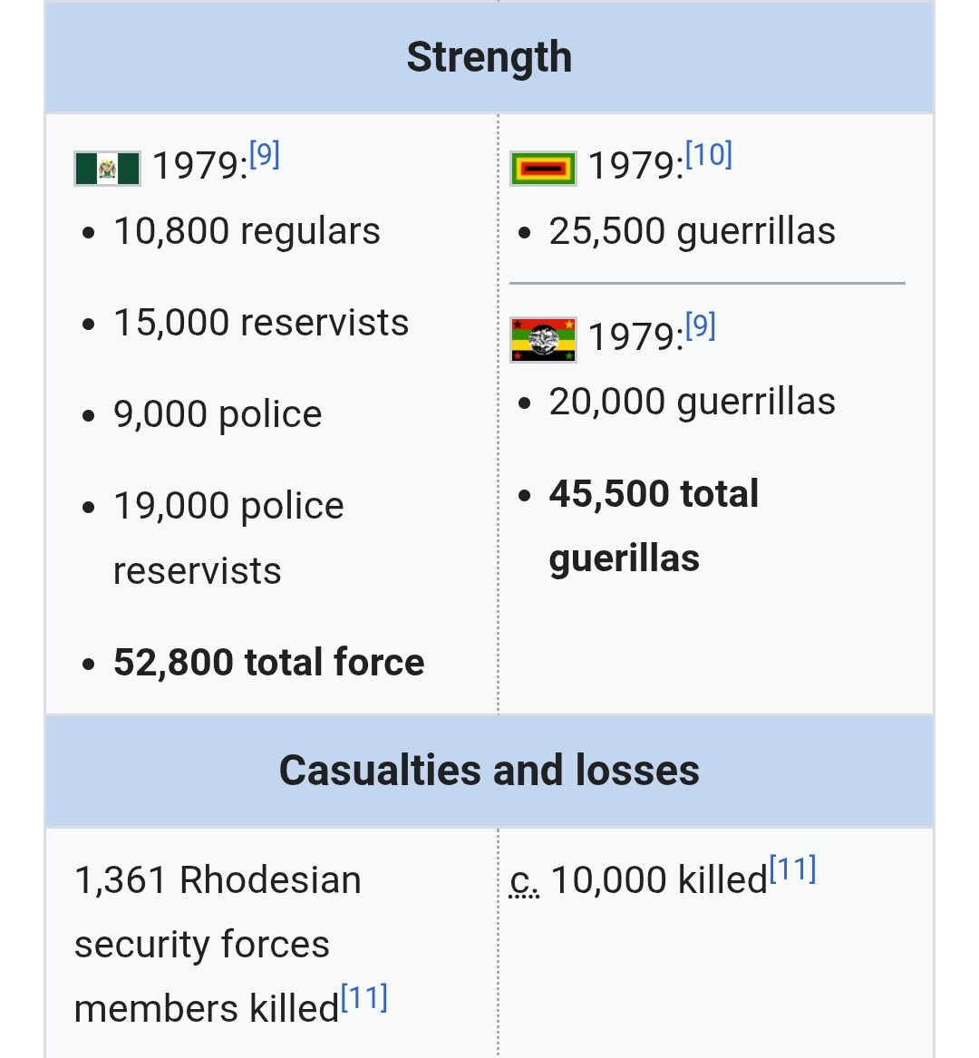Viewport: 979px width, 1058px height.
Task: Open citation [10] in the Strength section
Action: coord(708,156)
